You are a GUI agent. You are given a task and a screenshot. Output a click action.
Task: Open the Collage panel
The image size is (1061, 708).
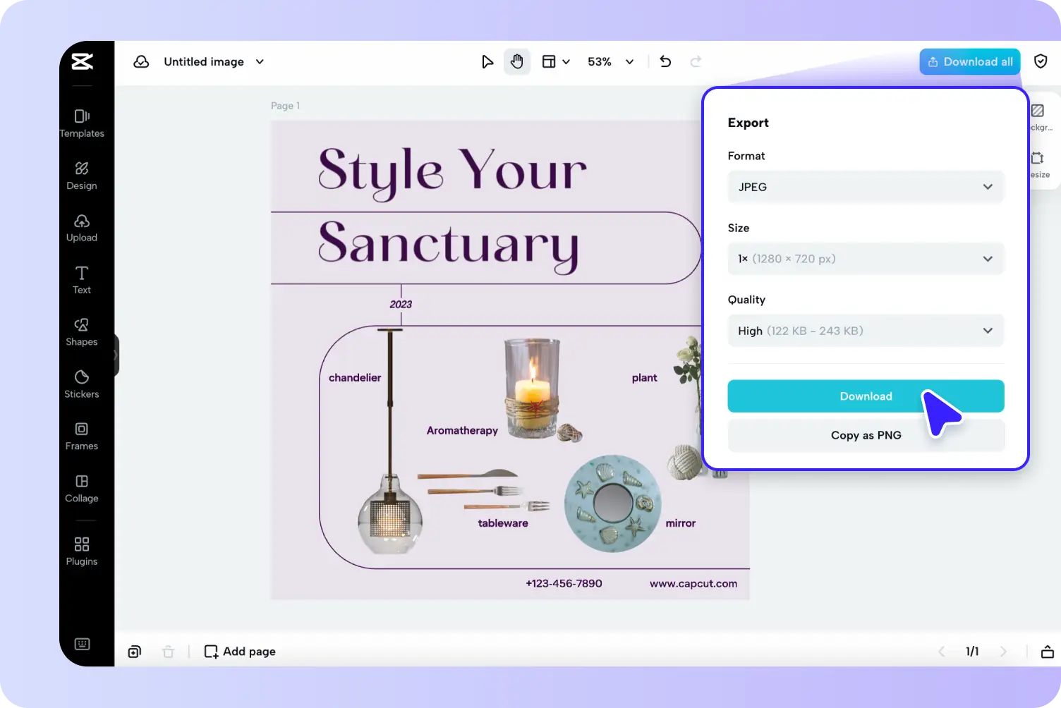pos(82,488)
